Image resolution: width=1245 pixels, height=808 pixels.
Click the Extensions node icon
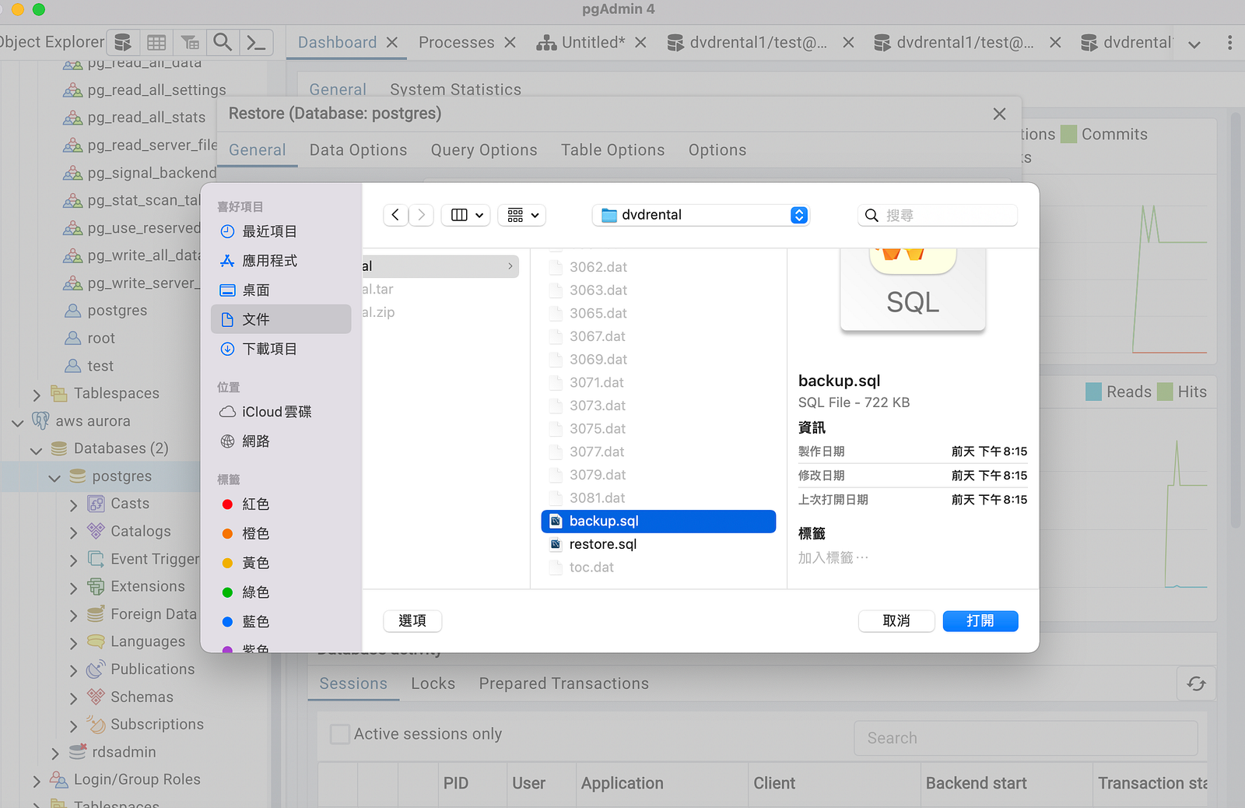click(96, 586)
